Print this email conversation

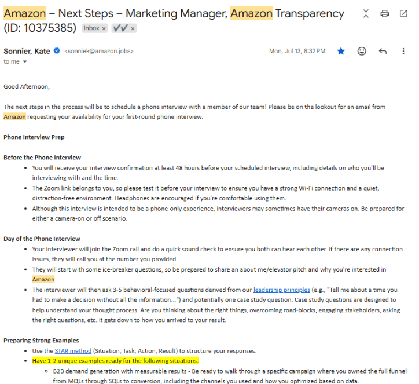(384, 14)
